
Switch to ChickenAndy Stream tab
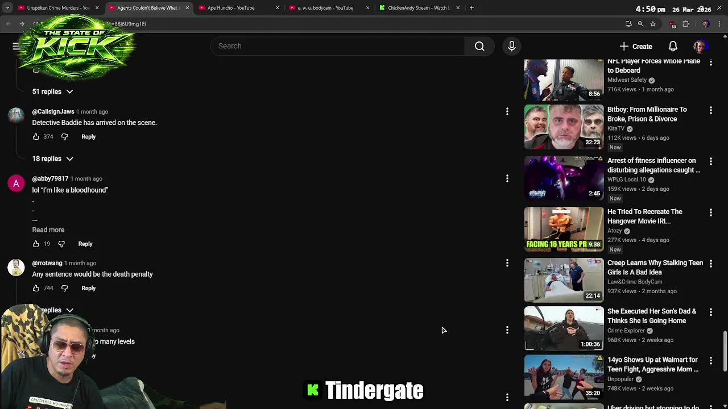[418, 8]
